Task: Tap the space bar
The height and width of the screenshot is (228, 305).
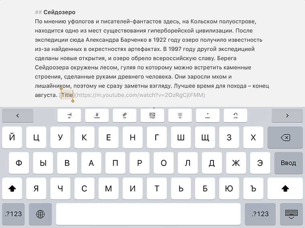Action: coord(148,214)
